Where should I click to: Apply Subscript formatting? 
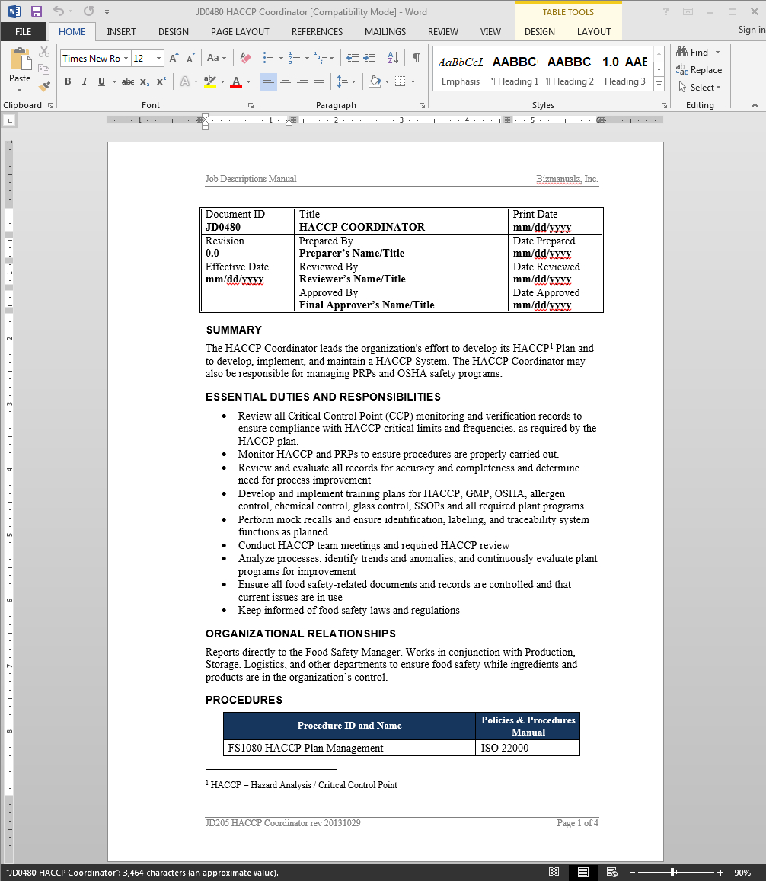pos(145,82)
